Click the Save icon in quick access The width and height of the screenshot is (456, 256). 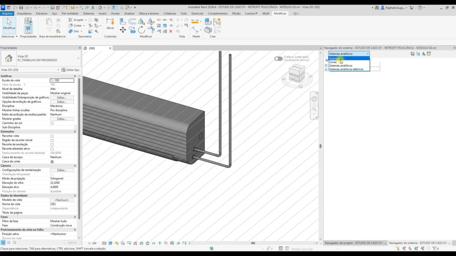click(x=21, y=8)
